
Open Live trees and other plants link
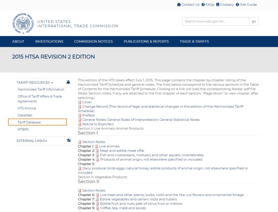(x=172, y=195)
